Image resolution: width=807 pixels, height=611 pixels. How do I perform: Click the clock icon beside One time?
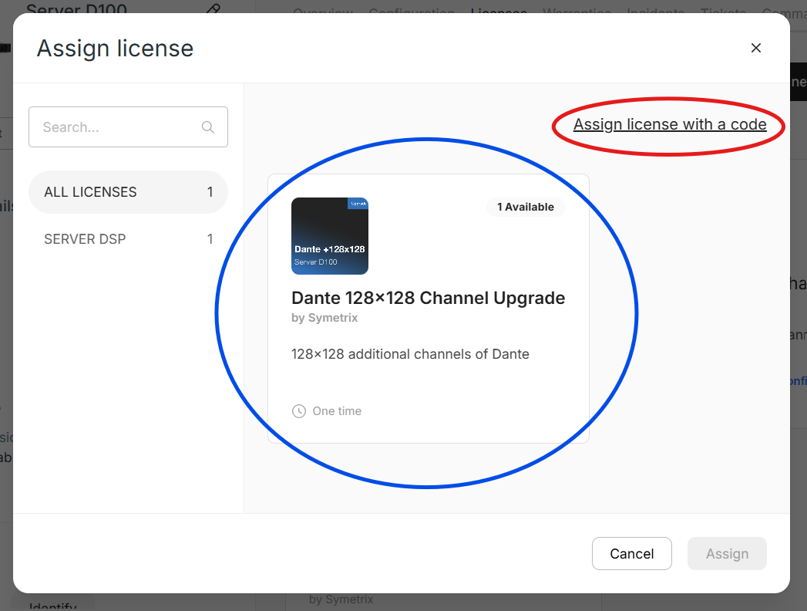coord(299,411)
